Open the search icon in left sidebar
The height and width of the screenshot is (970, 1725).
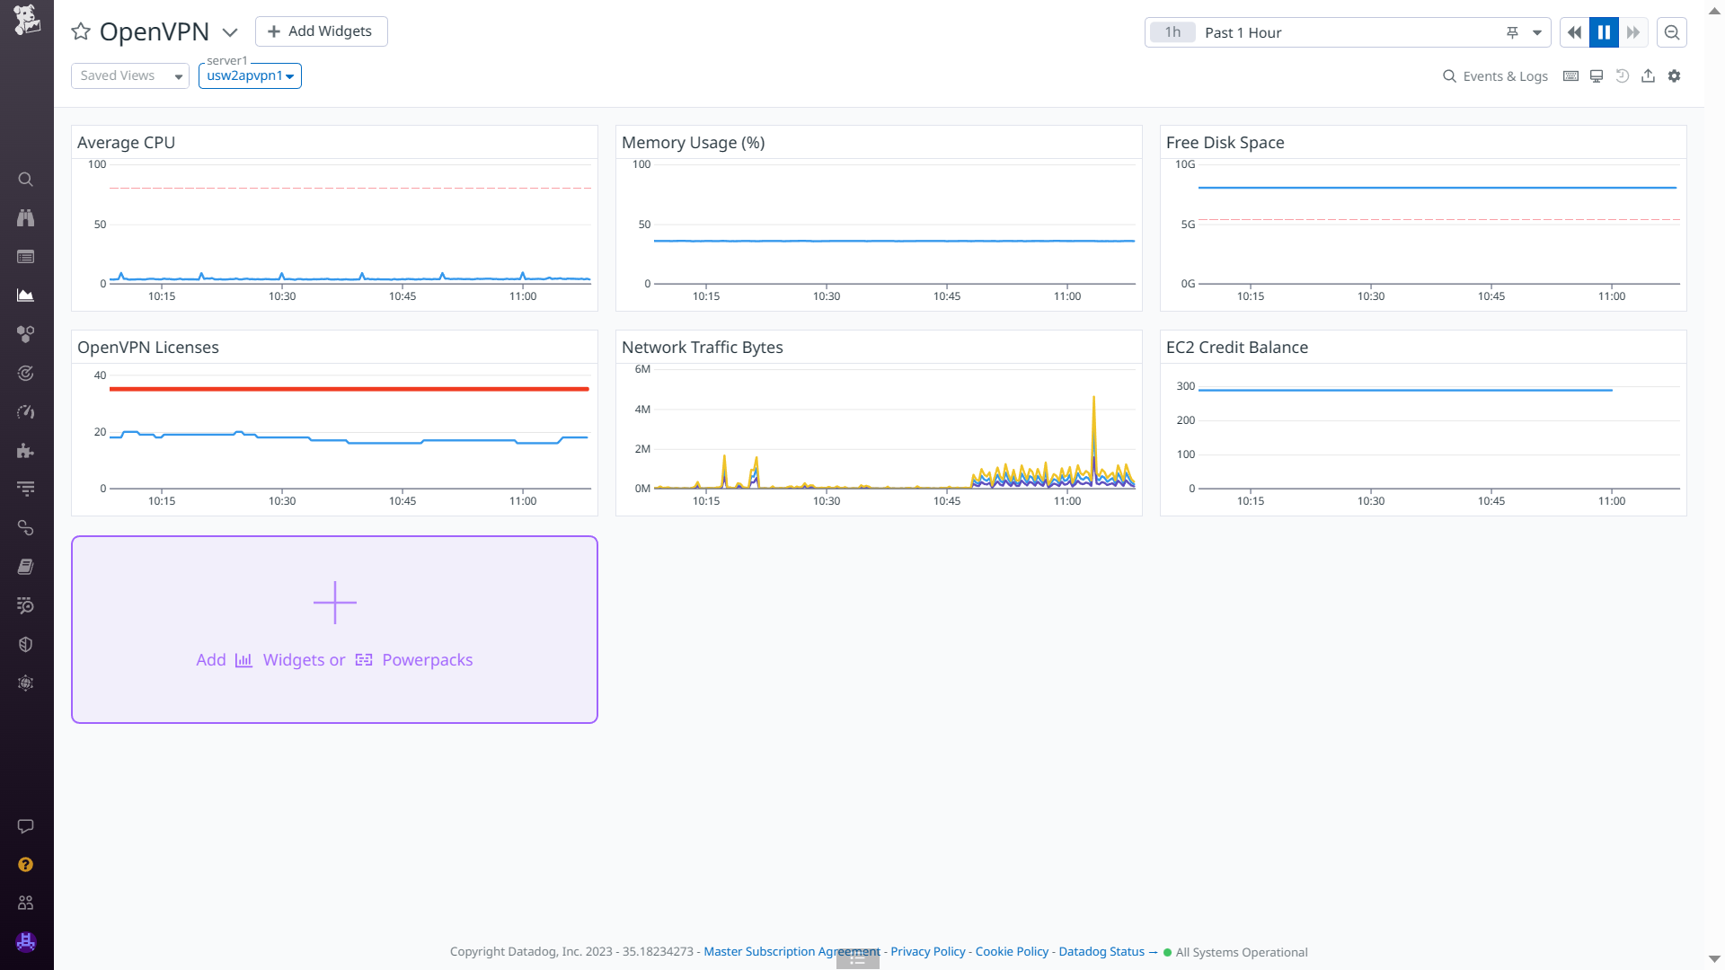pos(25,180)
